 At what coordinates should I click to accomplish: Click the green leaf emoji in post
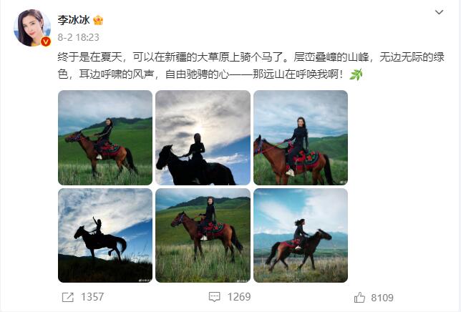[x=356, y=74]
